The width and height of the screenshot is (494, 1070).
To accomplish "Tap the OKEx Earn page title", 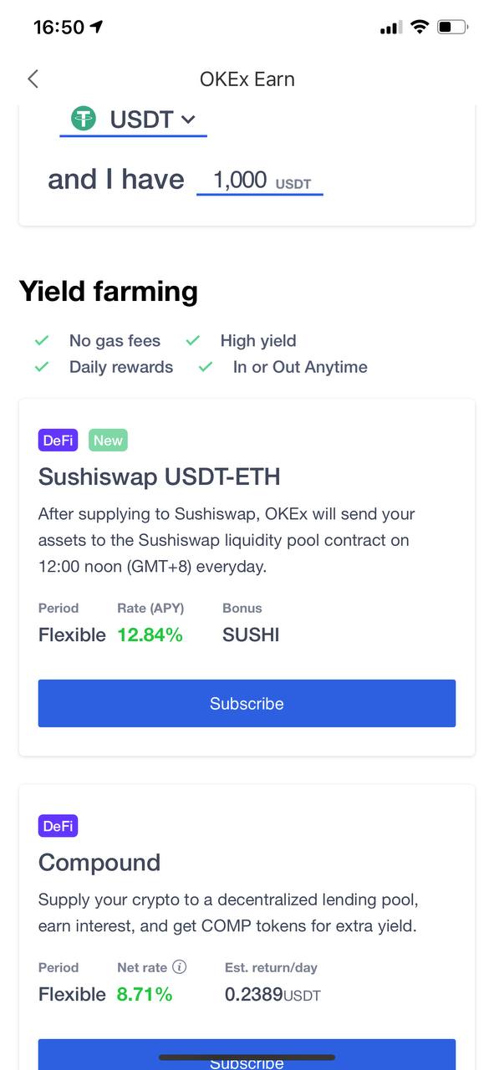I will tap(247, 79).
